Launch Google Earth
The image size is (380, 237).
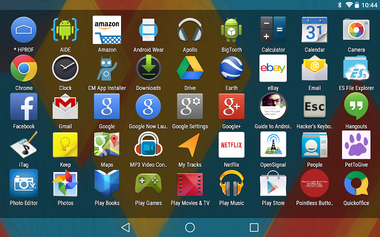point(231,68)
